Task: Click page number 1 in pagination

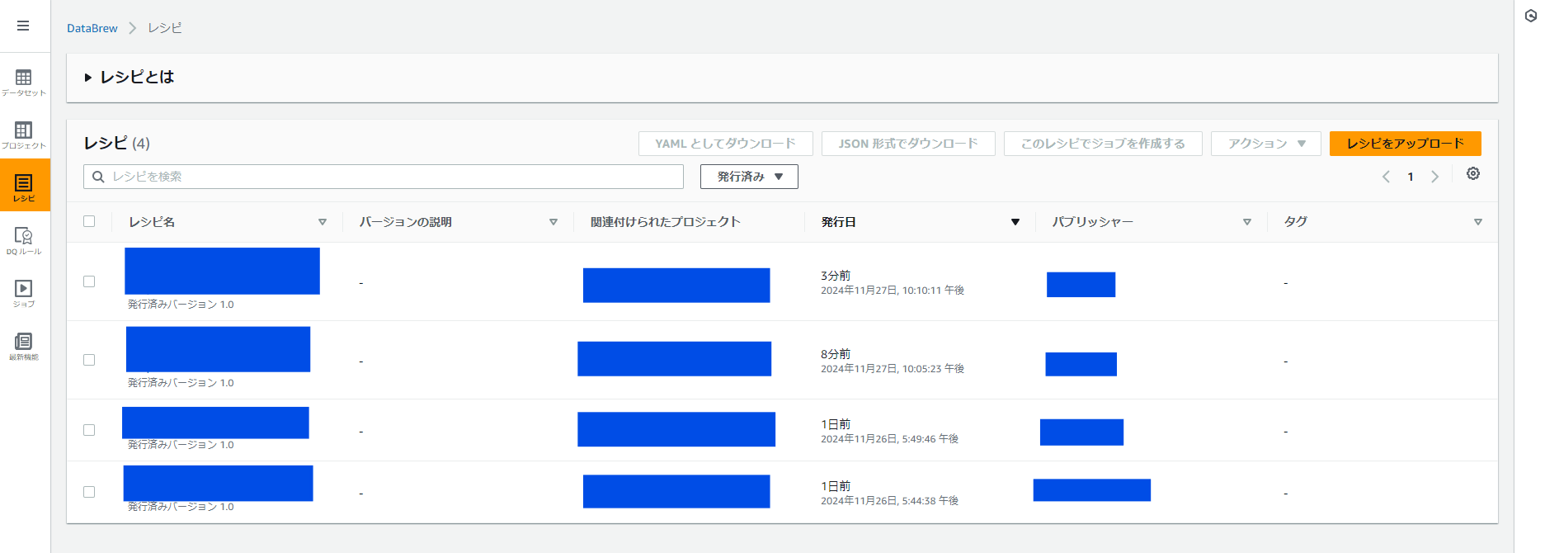Action: pos(1411,177)
